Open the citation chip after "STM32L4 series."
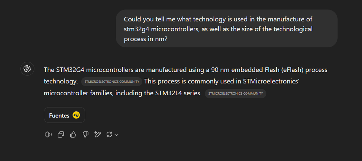Image resolution: width=362 pixels, height=161 pixels. pos(235,94)
